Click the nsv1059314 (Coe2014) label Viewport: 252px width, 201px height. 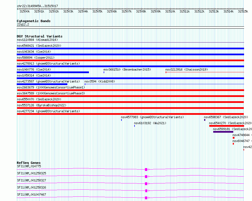34,75
